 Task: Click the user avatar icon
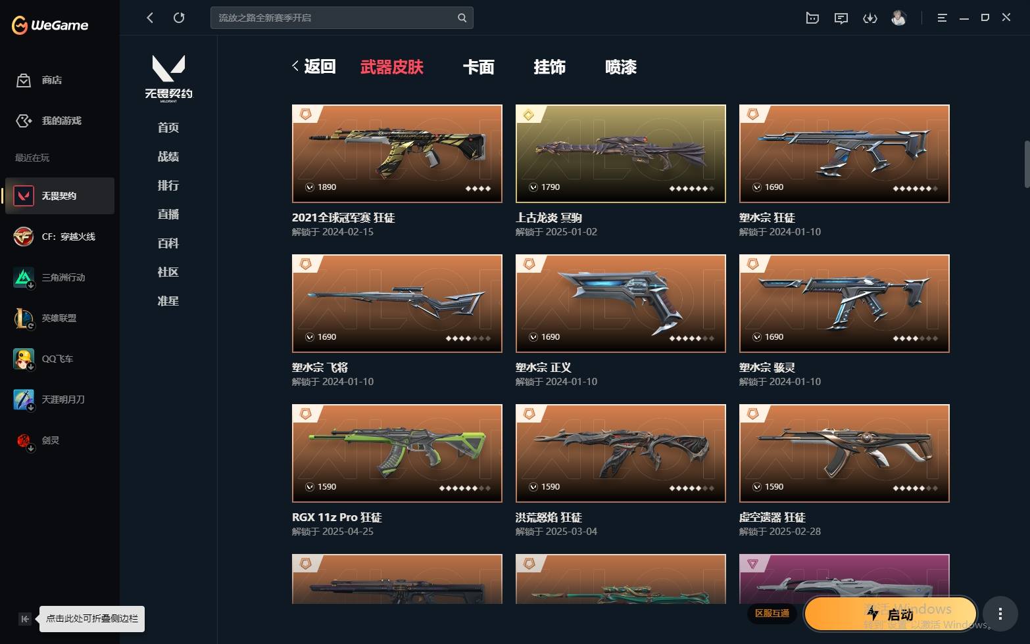click(898, 18)
